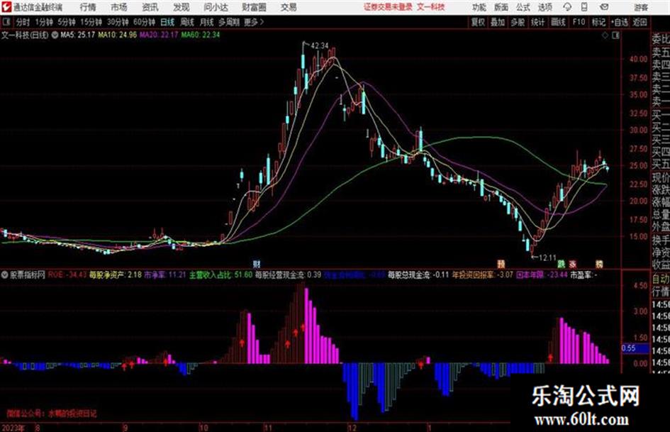Open the 选项 menu
Screen dimensions: 670x432
point(545,7)
